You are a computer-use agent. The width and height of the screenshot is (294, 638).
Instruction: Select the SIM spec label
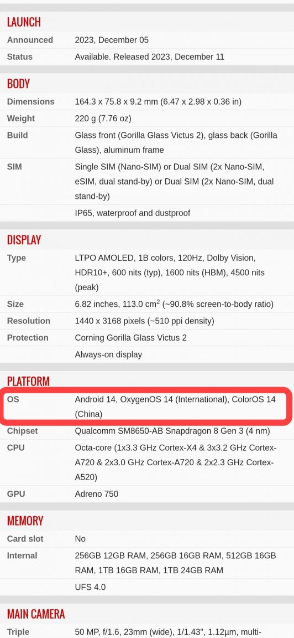tap(14, 166)
